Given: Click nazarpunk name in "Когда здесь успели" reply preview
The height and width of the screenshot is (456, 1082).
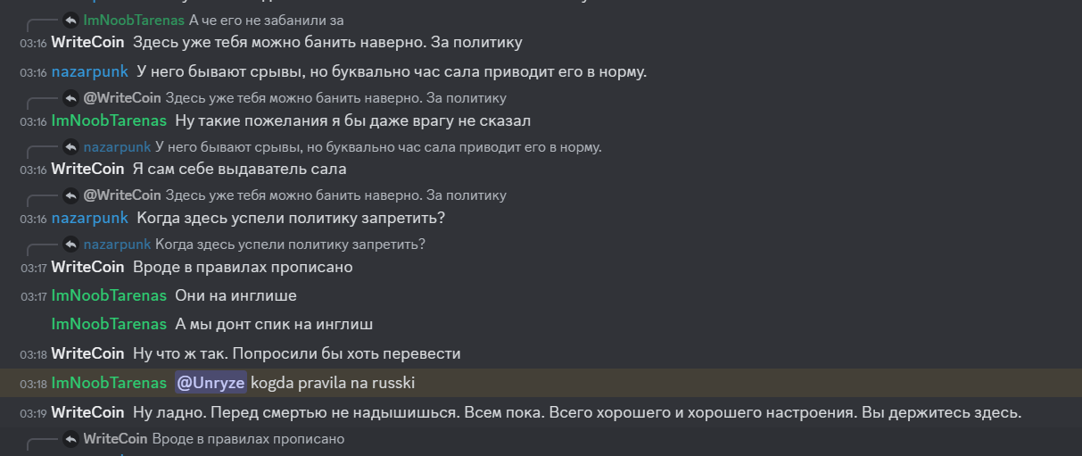Looking at the screenshot, I should tap(117, 245).
